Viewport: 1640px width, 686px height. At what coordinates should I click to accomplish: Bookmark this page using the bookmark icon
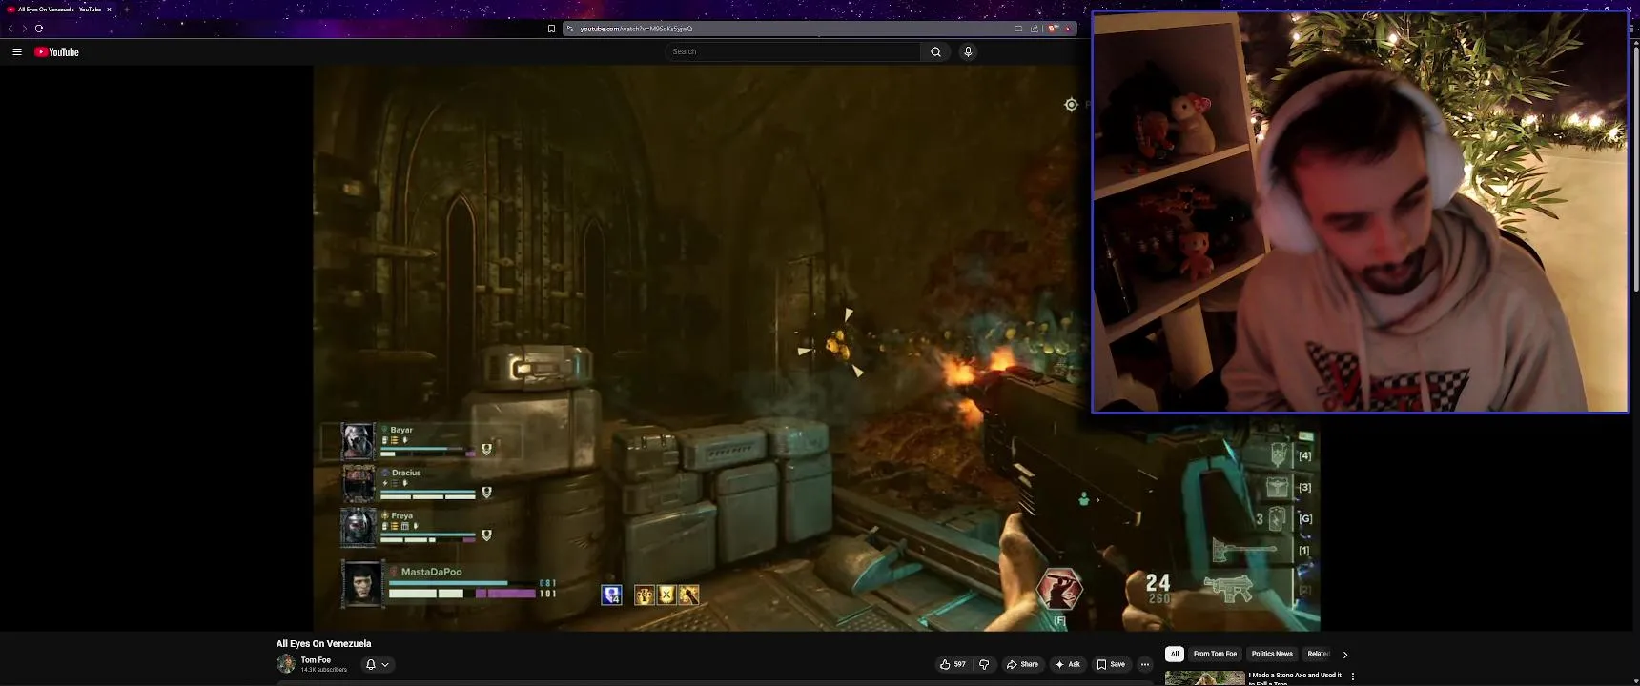[x=551, y=29]
